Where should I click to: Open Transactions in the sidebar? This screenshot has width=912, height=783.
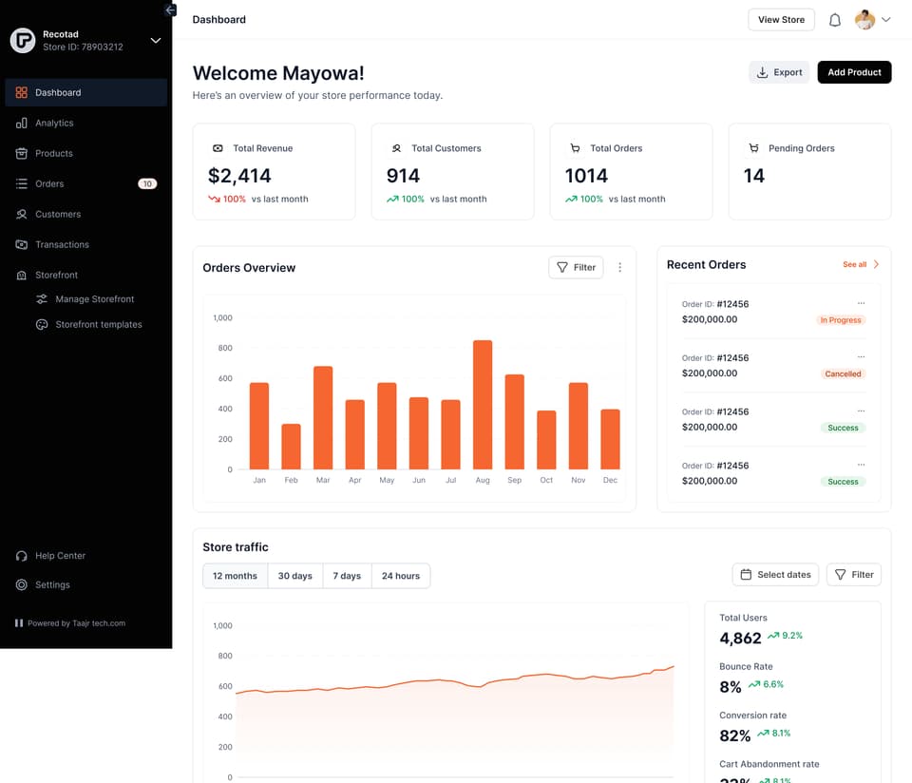point(86,244)
